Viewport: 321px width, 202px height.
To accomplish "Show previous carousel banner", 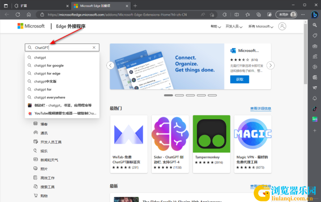I will (x=110, y=65).
